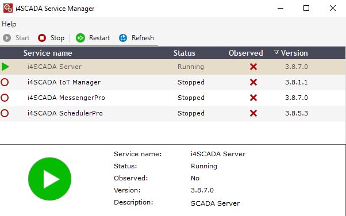Click red X in SchedulerPro Observed cell
This screenshot has width=346, height=216.
pyautogui.click(x=253, y=113)
